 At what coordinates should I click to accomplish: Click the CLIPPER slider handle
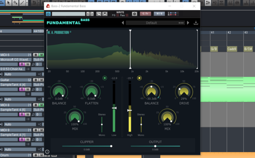coord(111,146)
